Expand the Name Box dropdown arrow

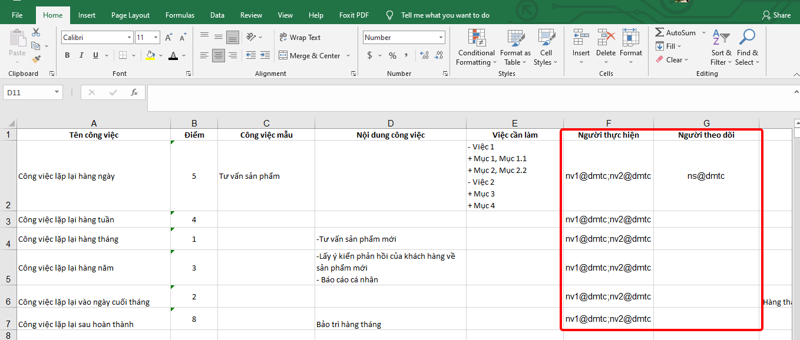point(57,92)
